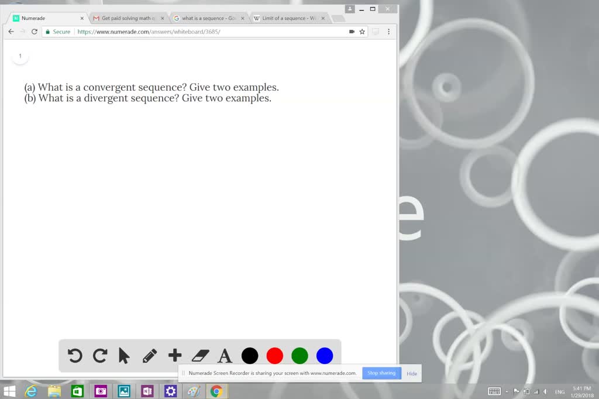This screenshot has width=599, height=399.
Task: Click the Undo arrow on the whiteboard toolbar
Action: point(74,355)
